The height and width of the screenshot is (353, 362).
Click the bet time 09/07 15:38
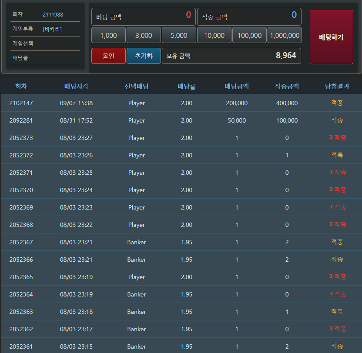[76, 103]
